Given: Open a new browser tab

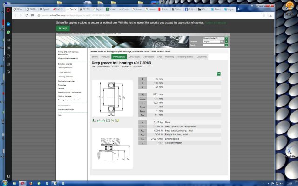Looking at the screenshot, I should pyautogui.click(x=238, y=9).
